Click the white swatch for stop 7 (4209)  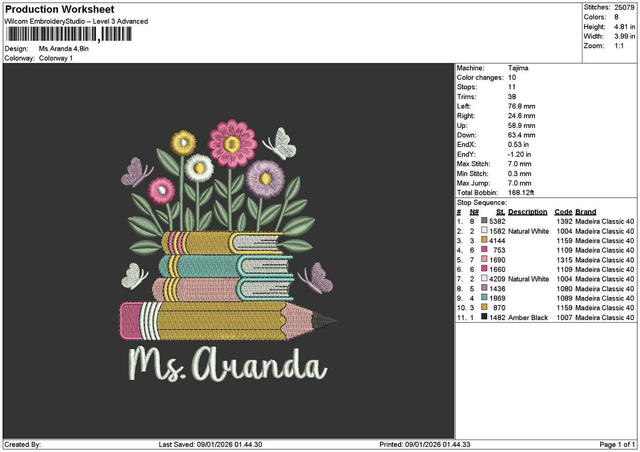tap(484, 278)
